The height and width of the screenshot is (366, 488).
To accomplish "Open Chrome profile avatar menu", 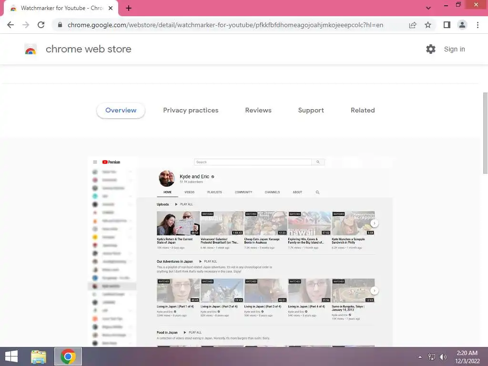I will [462, 25].
